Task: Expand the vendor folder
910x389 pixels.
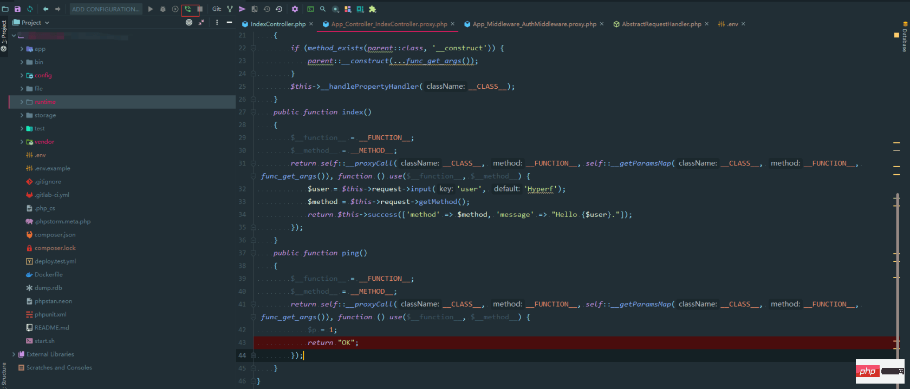Action: click(x=22, y=142)
